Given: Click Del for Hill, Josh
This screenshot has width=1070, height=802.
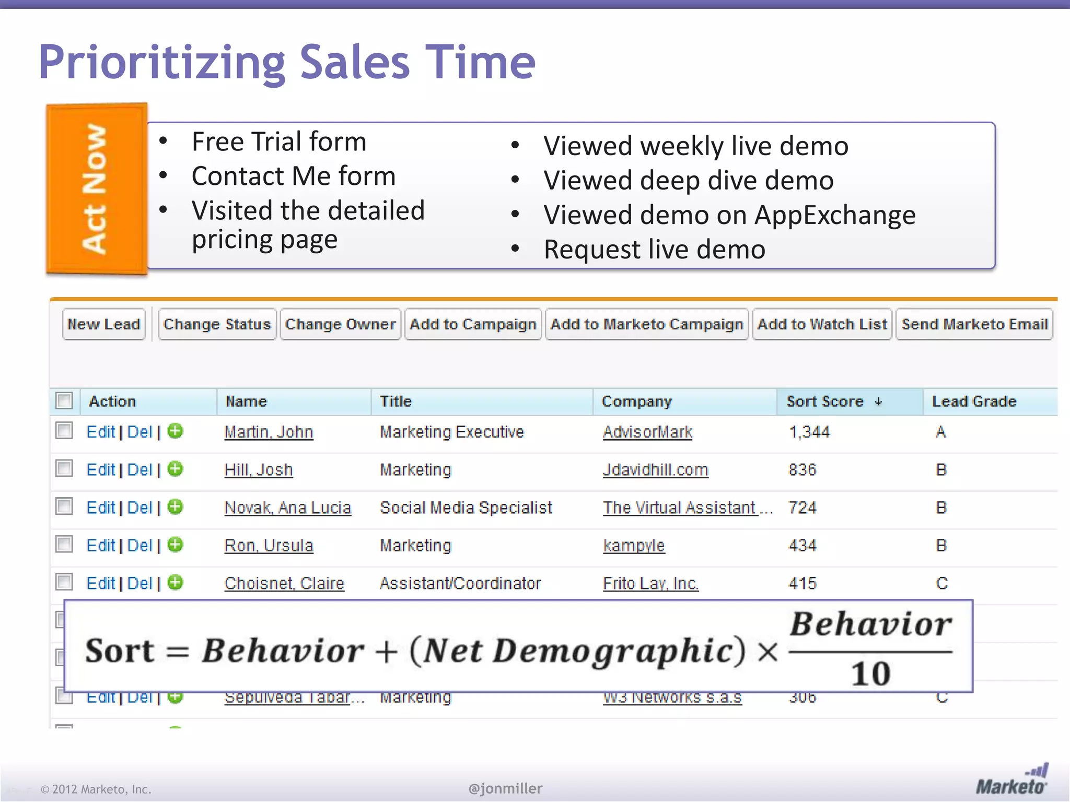Looking at the screenshot, I should pos(139,470).
